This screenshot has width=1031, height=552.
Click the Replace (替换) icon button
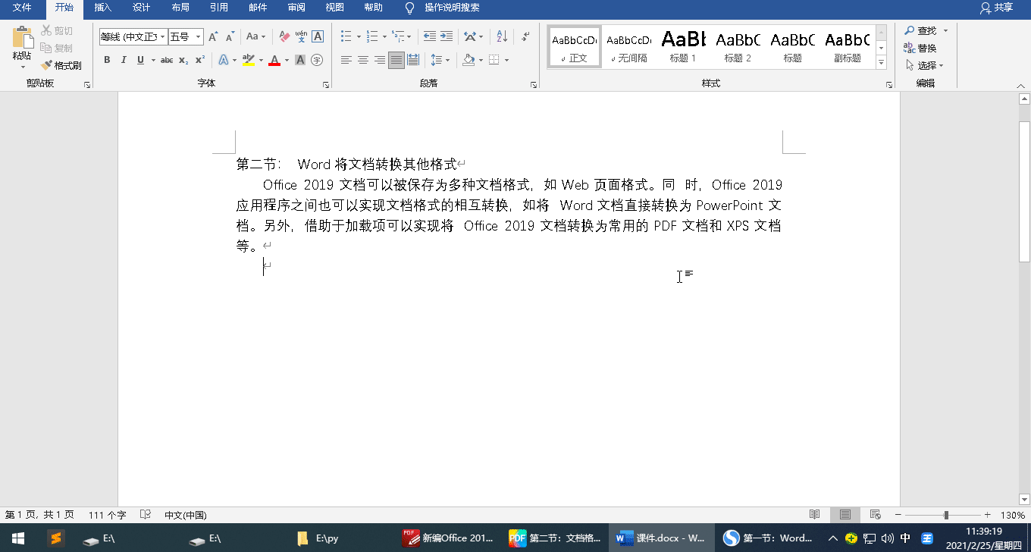(x=920, y=48)
